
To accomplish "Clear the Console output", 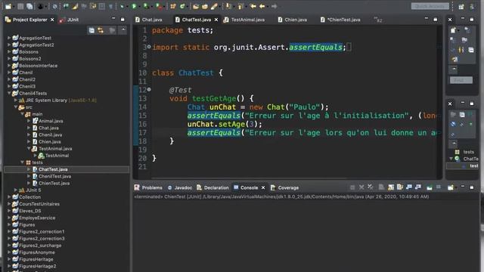I will [381, 187].
